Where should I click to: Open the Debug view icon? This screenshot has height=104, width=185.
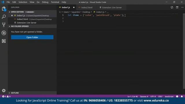(x=4, y=33)
